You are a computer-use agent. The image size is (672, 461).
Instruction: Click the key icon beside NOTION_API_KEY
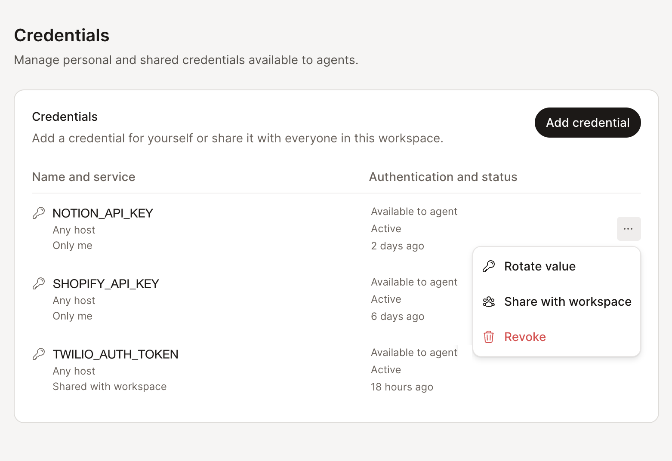39,213
